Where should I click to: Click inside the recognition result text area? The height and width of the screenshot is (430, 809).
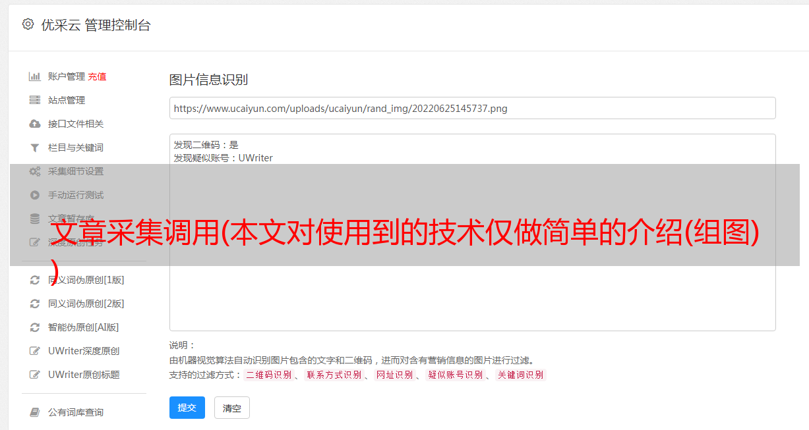pyautogui.click(x=472, y=232)
